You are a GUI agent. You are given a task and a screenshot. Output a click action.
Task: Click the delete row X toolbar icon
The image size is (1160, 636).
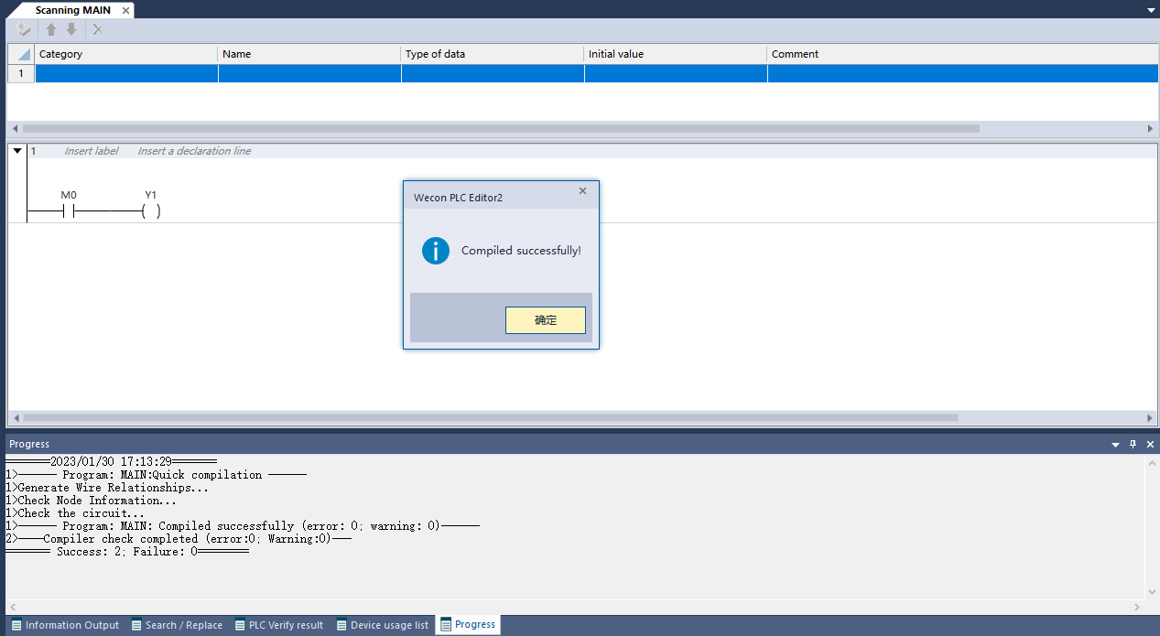coord(98,30)
